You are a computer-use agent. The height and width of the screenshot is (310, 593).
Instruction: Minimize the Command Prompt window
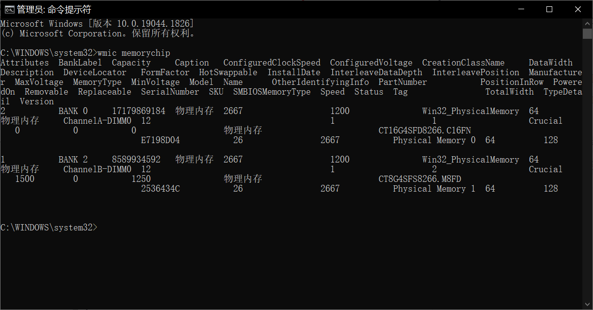(x=521, y=9)
